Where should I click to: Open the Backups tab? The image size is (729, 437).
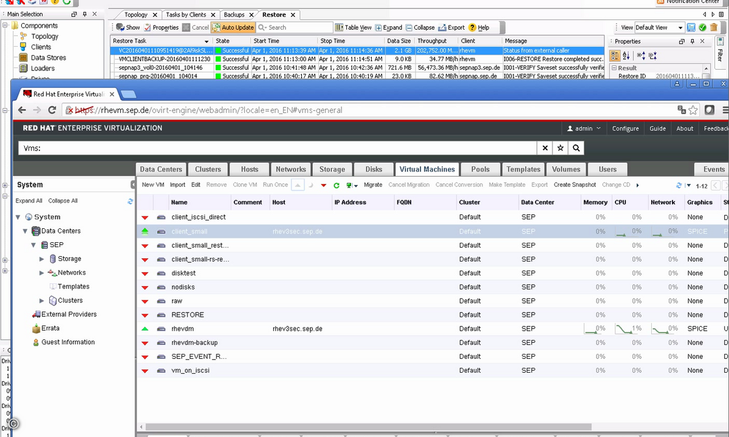234,15
